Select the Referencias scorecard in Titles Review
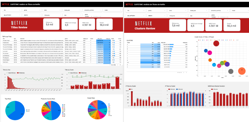 coord(51,24)
